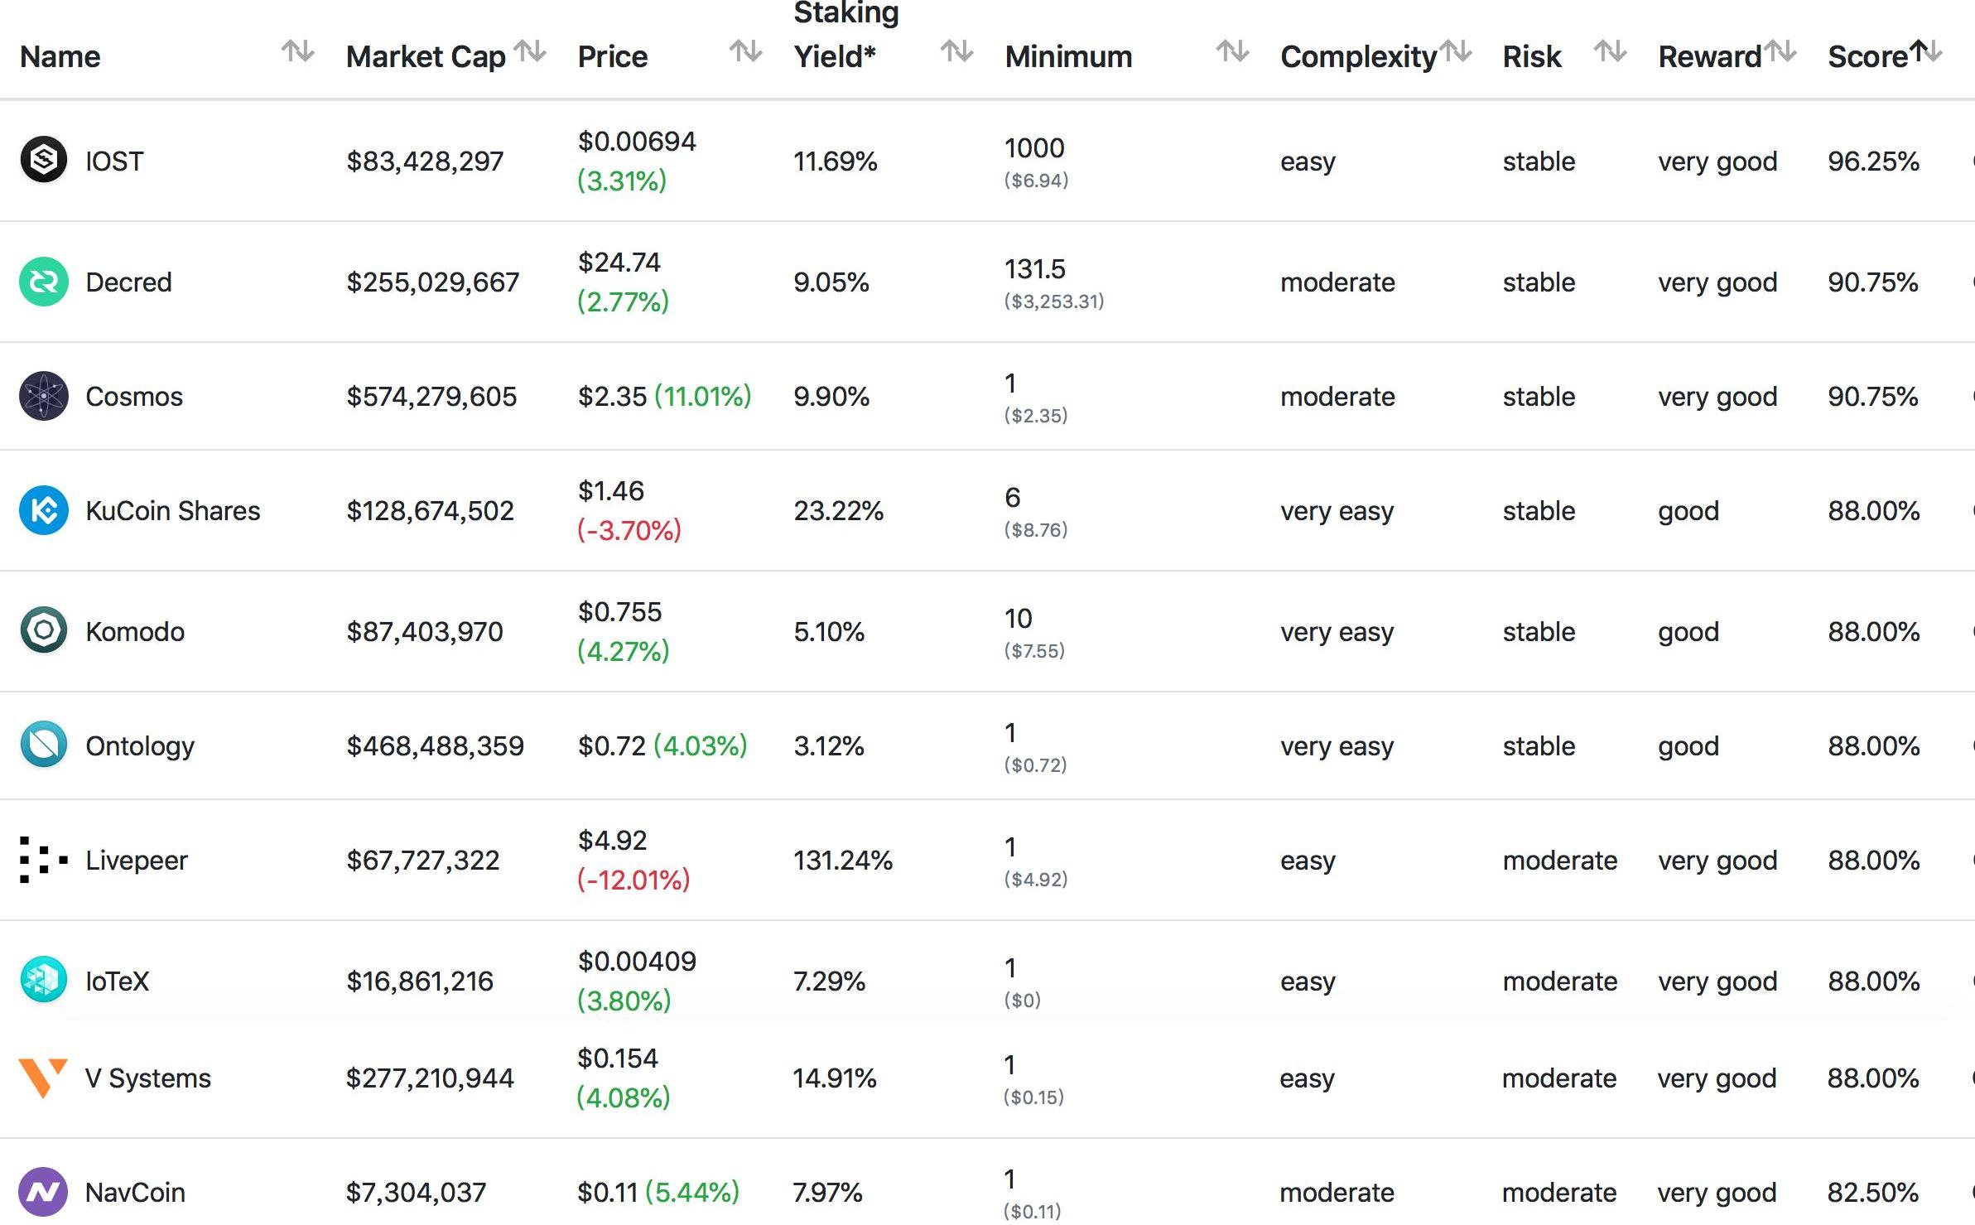
Task: Sort by Reward arrows icon
Action: click(x=1780, y=51)
